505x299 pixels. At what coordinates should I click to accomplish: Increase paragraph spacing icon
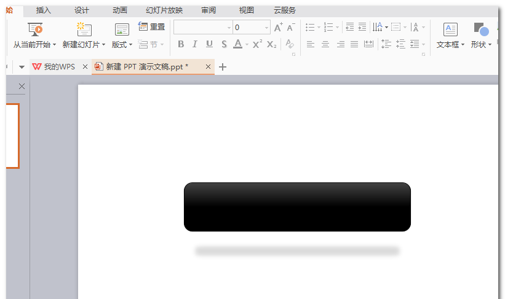[386, 44]
